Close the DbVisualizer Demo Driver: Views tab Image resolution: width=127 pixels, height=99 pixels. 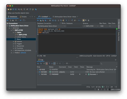77,17
